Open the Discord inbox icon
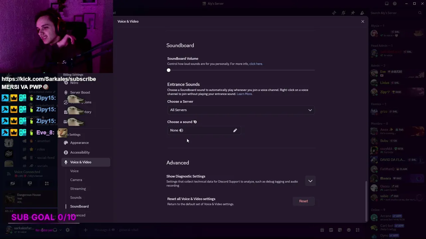Image resolution: width=426 pixels, height=239 pixels. click(x=387, y=4)
